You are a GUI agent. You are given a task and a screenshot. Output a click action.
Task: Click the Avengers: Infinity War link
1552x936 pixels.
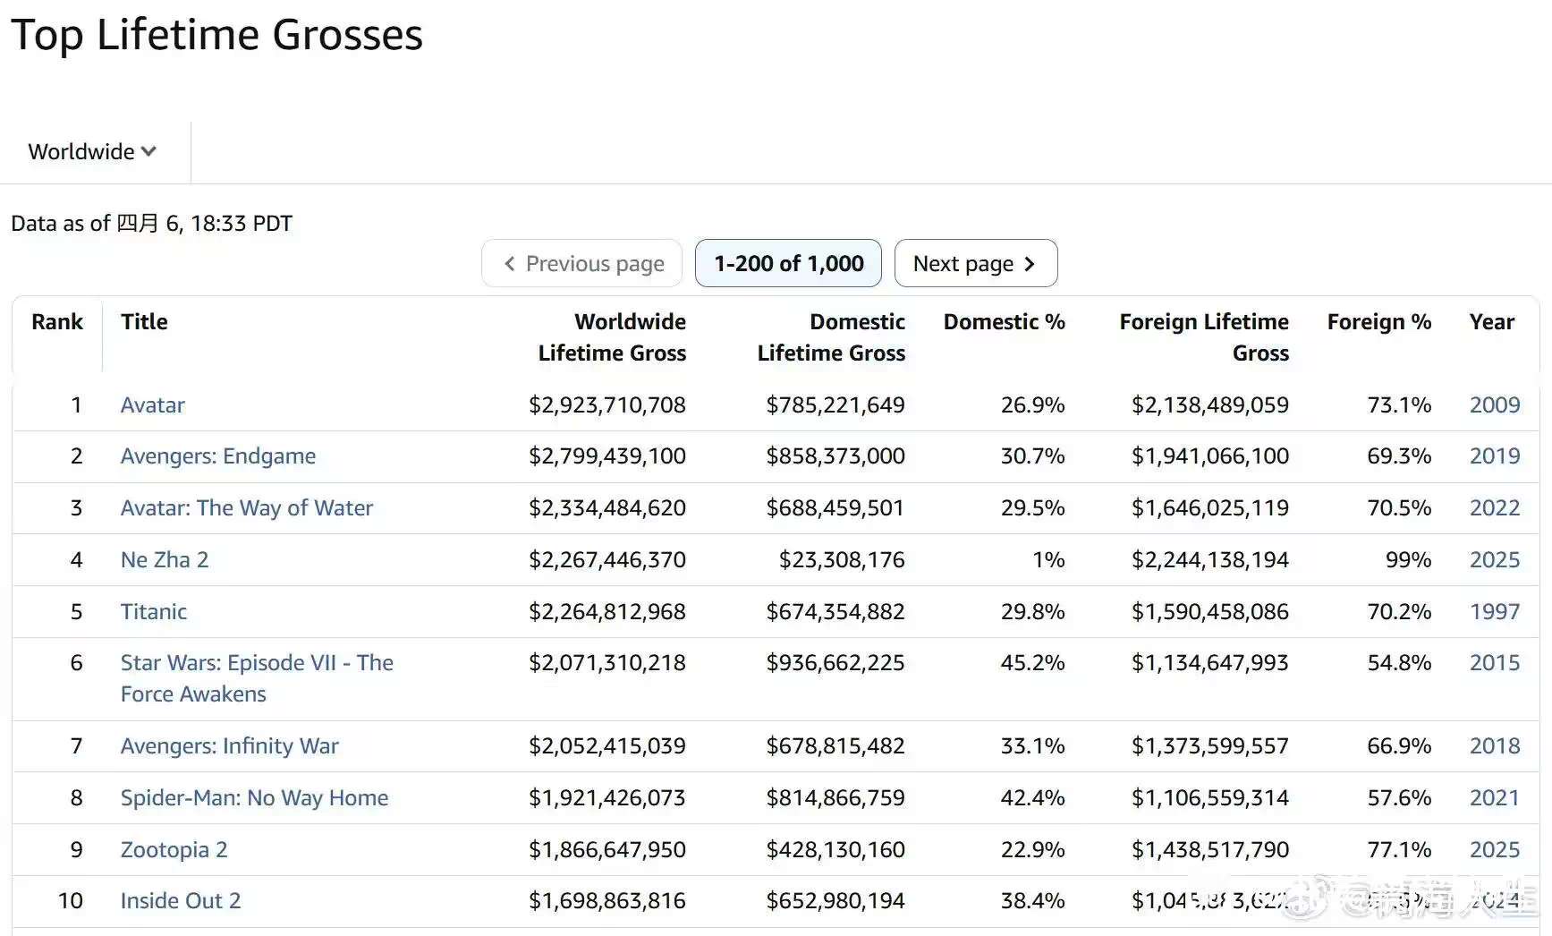point(230,746)
